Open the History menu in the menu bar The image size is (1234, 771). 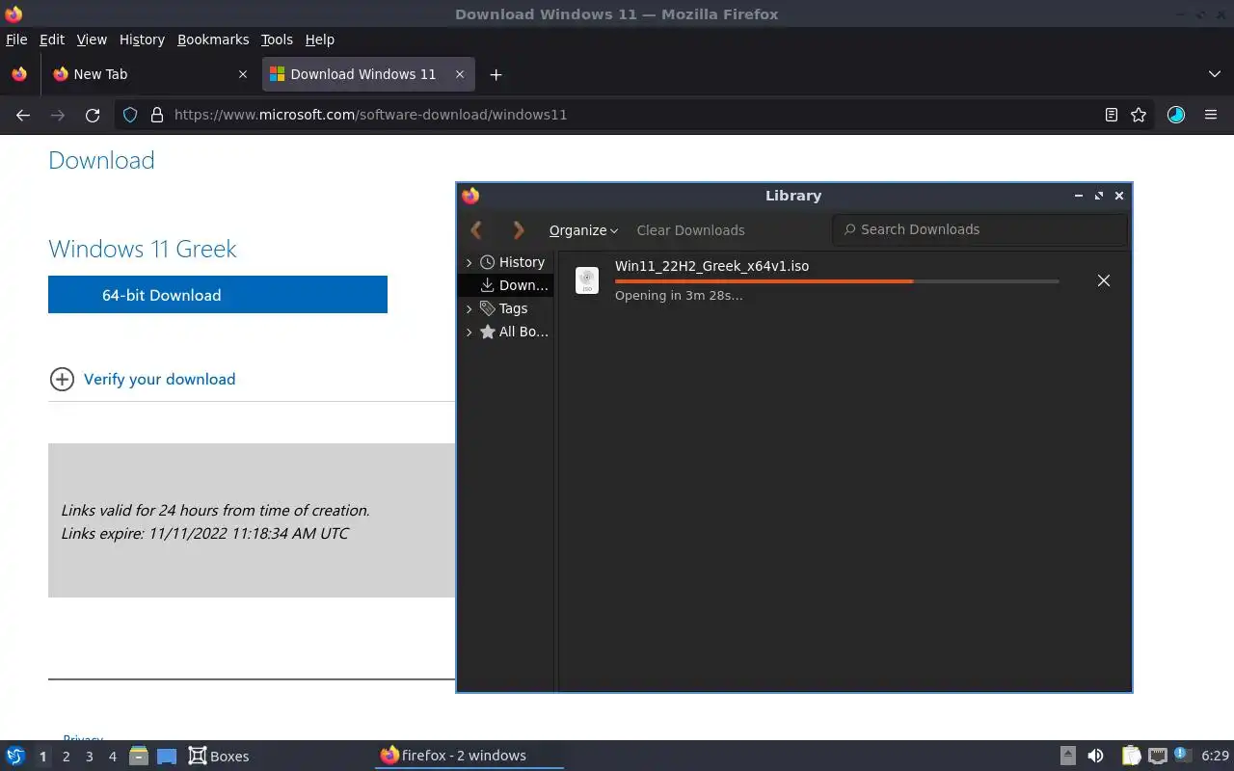(142, 40)
